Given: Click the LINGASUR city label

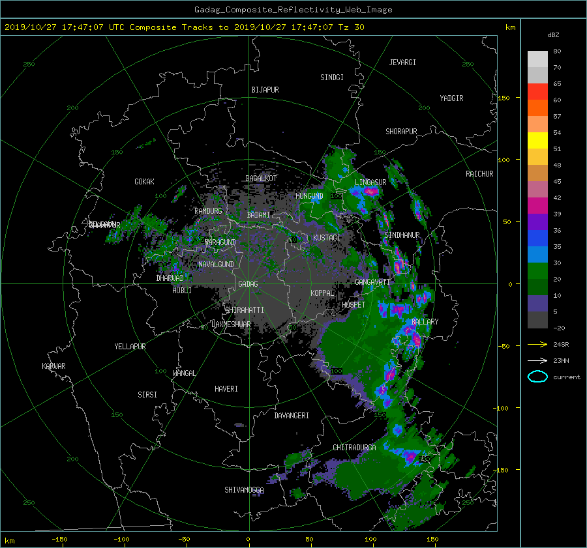Looking at the screenshot, I should 370,182.
